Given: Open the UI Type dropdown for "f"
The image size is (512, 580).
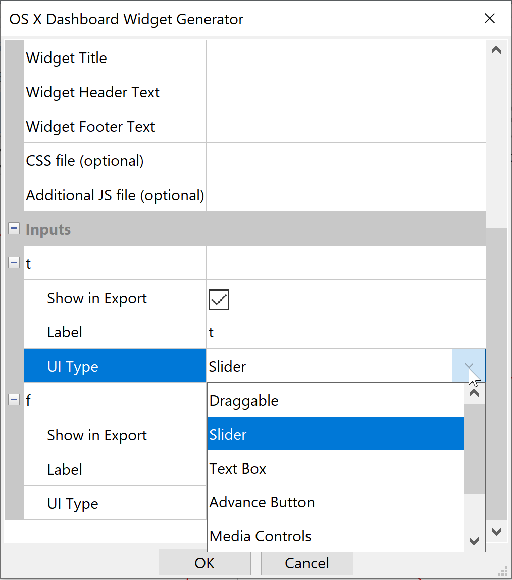Looking at the screenshot, I should click(x=469, y=503).
